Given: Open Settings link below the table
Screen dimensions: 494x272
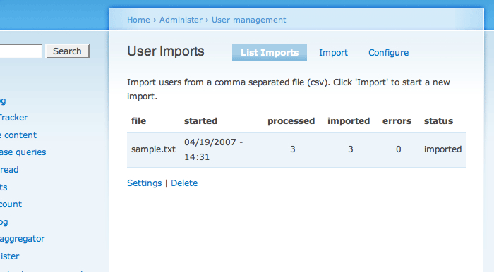Looking at the screenshot, I should click(144, 183).
